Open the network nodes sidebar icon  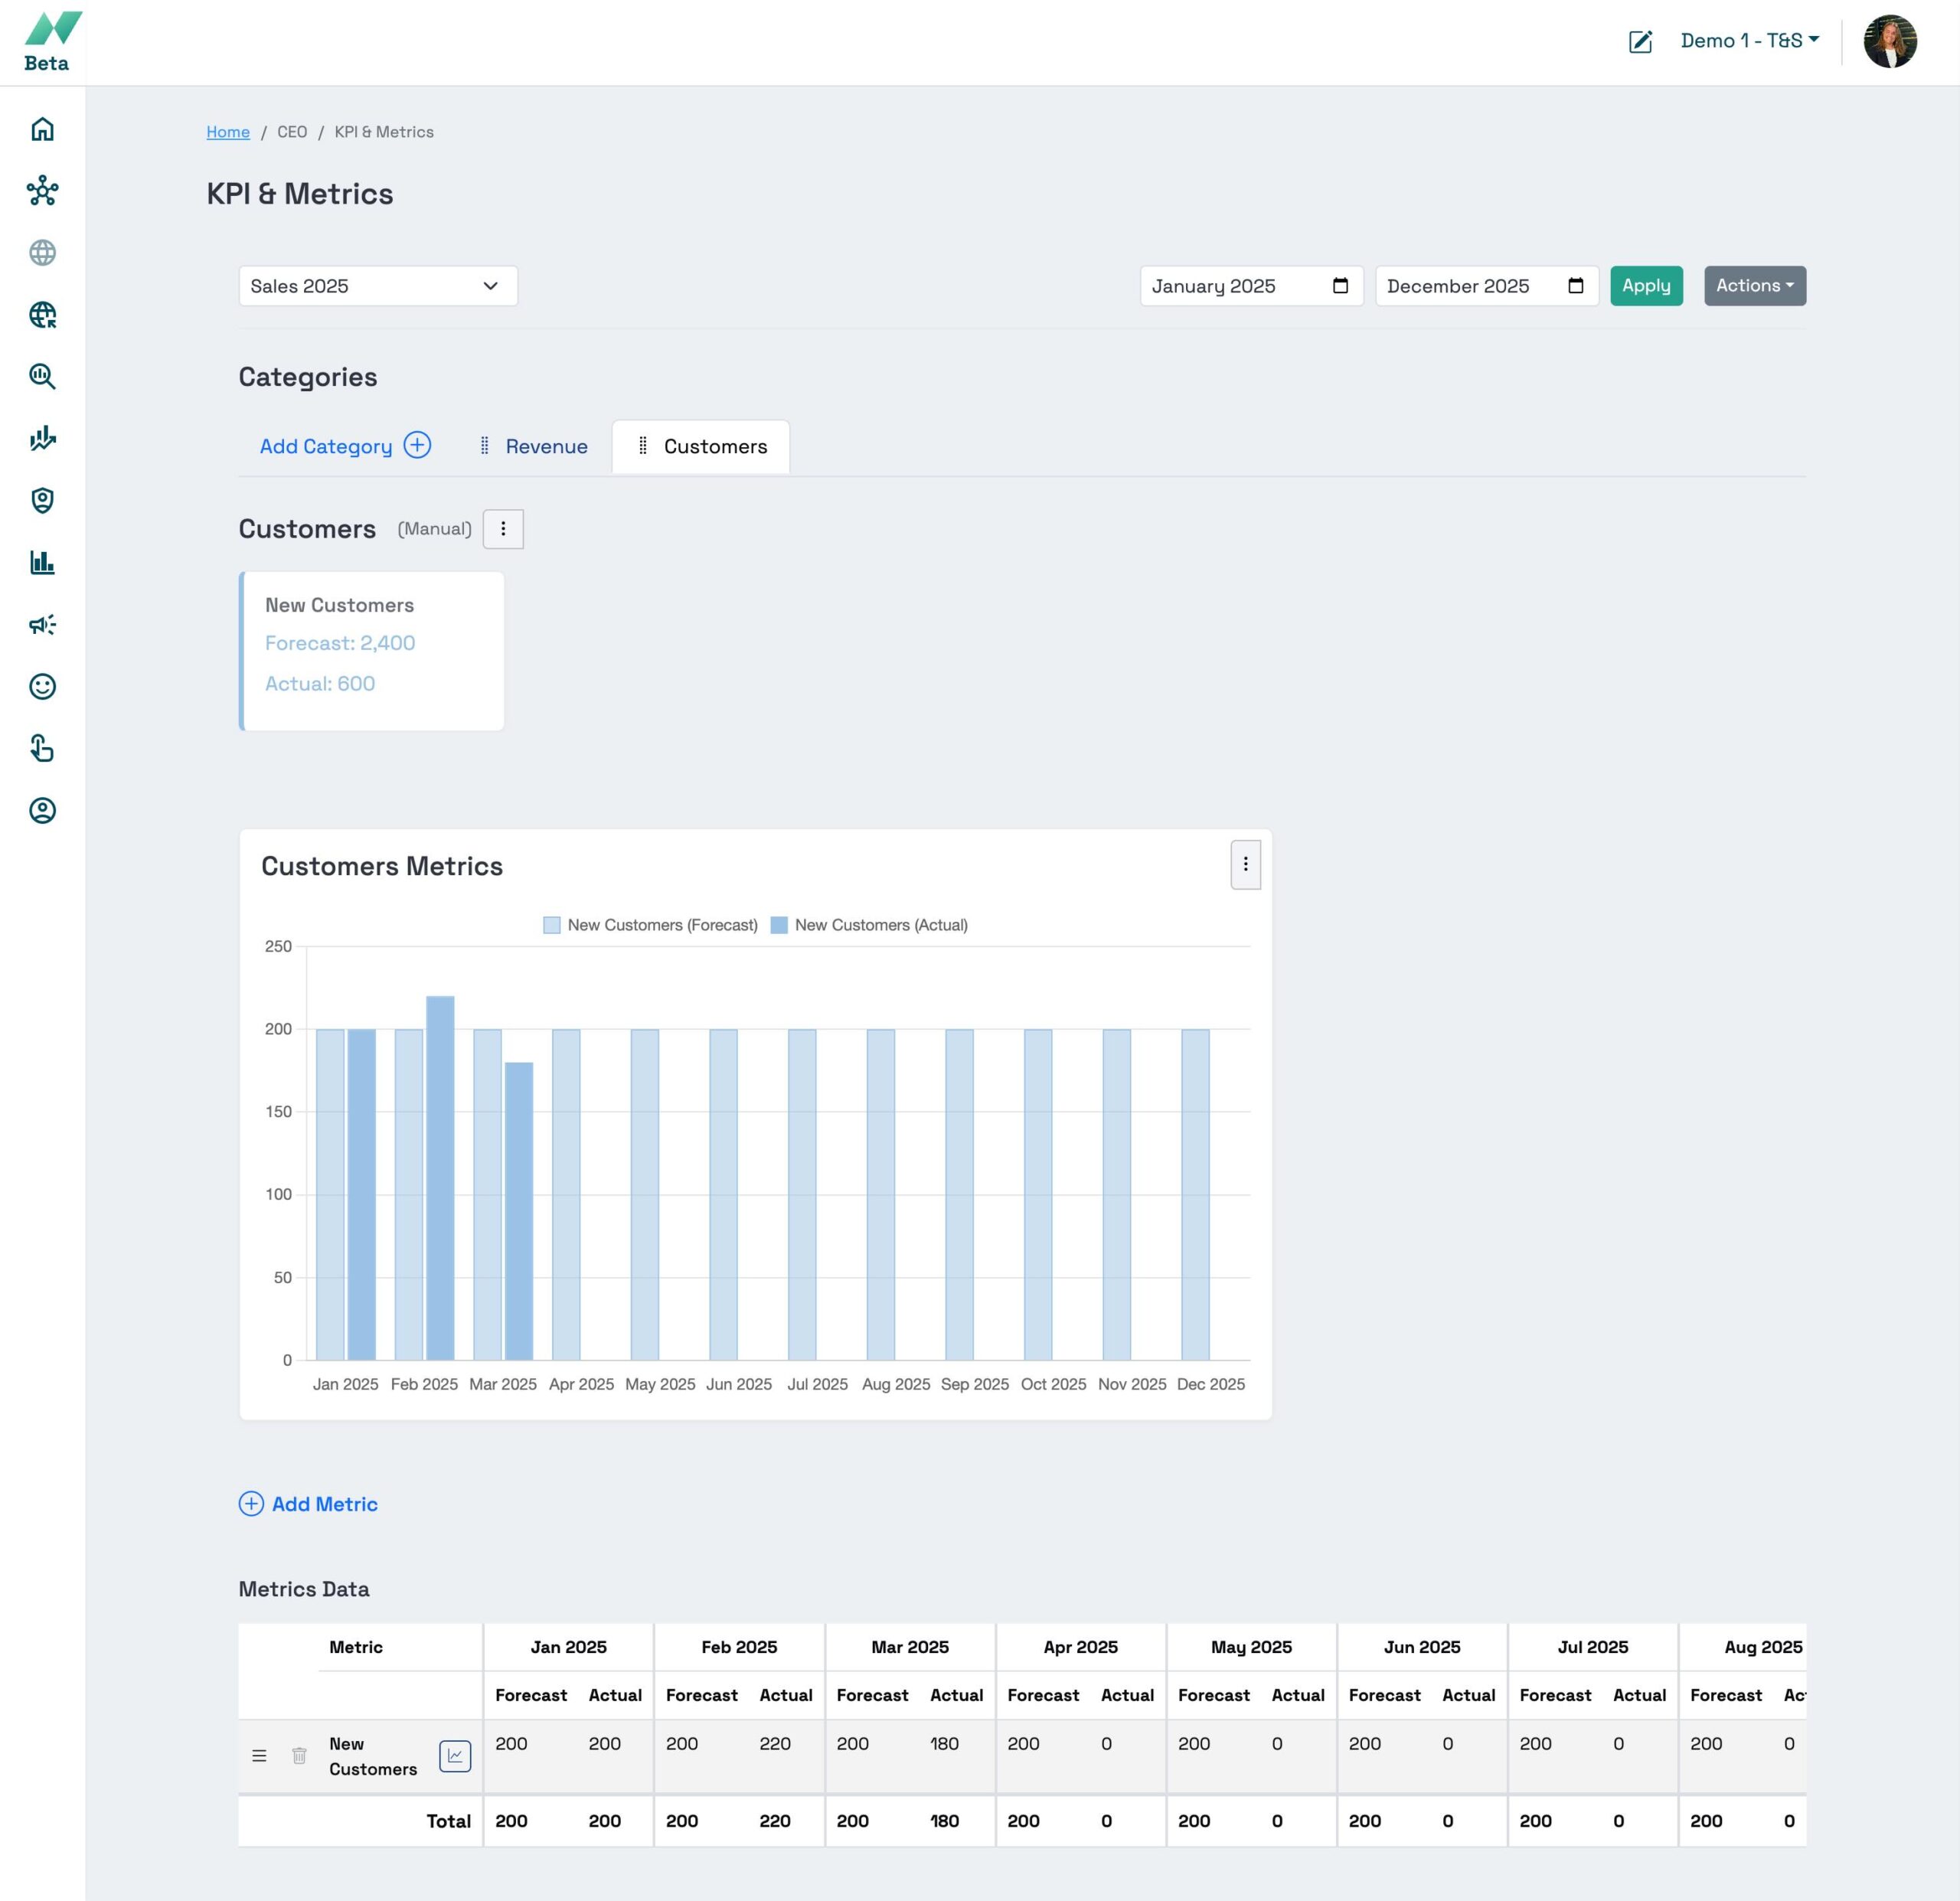coord(42,191)
